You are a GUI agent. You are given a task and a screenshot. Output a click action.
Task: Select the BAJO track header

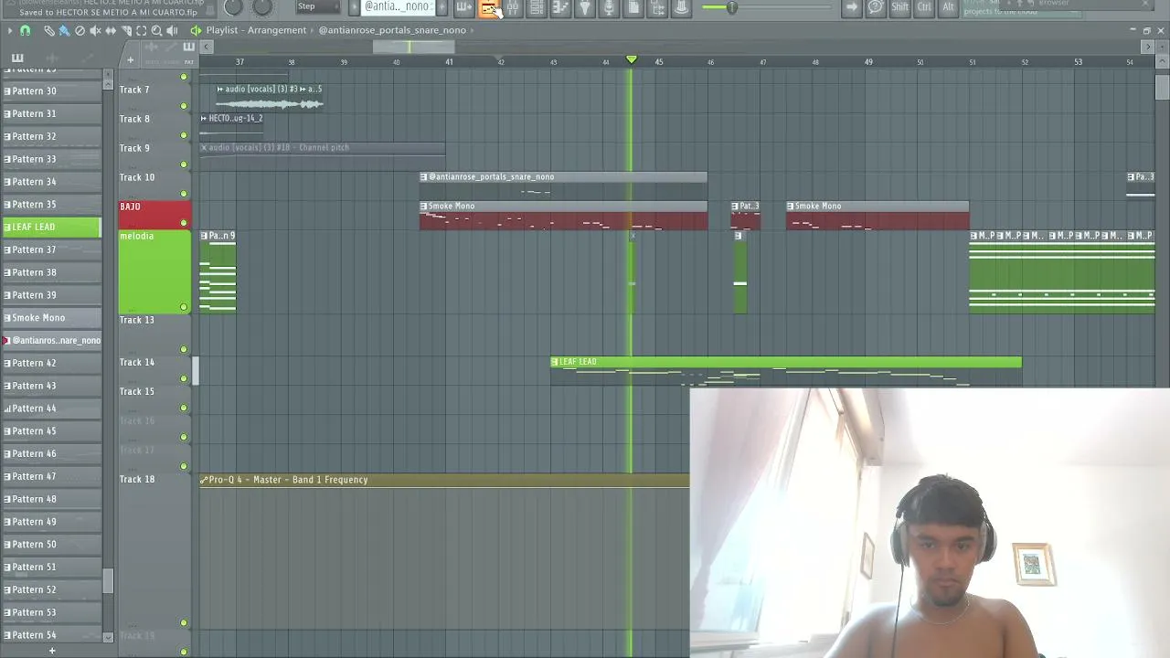point(155,216)
